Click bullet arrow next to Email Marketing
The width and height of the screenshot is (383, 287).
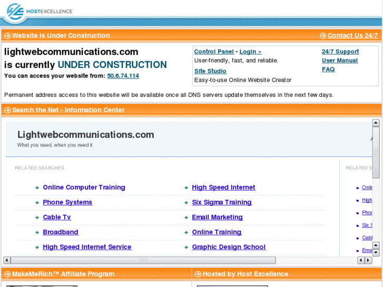(x=186, y=217)
